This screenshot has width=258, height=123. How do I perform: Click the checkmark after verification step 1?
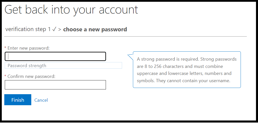coord(54,30)
